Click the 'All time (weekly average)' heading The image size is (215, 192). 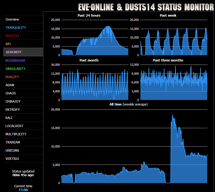pyautogui.click(x=128, y=104)
